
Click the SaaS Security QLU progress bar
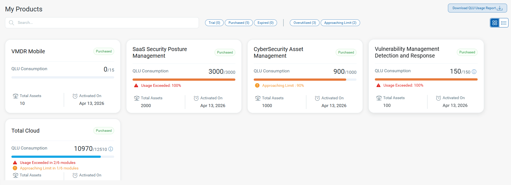point(184,80)
